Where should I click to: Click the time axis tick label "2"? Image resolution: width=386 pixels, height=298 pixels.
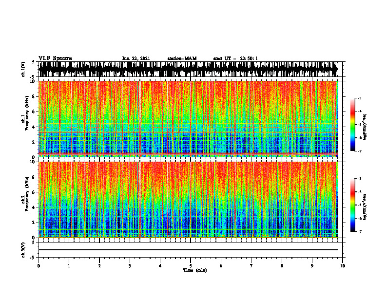click(x=99, y=266)
